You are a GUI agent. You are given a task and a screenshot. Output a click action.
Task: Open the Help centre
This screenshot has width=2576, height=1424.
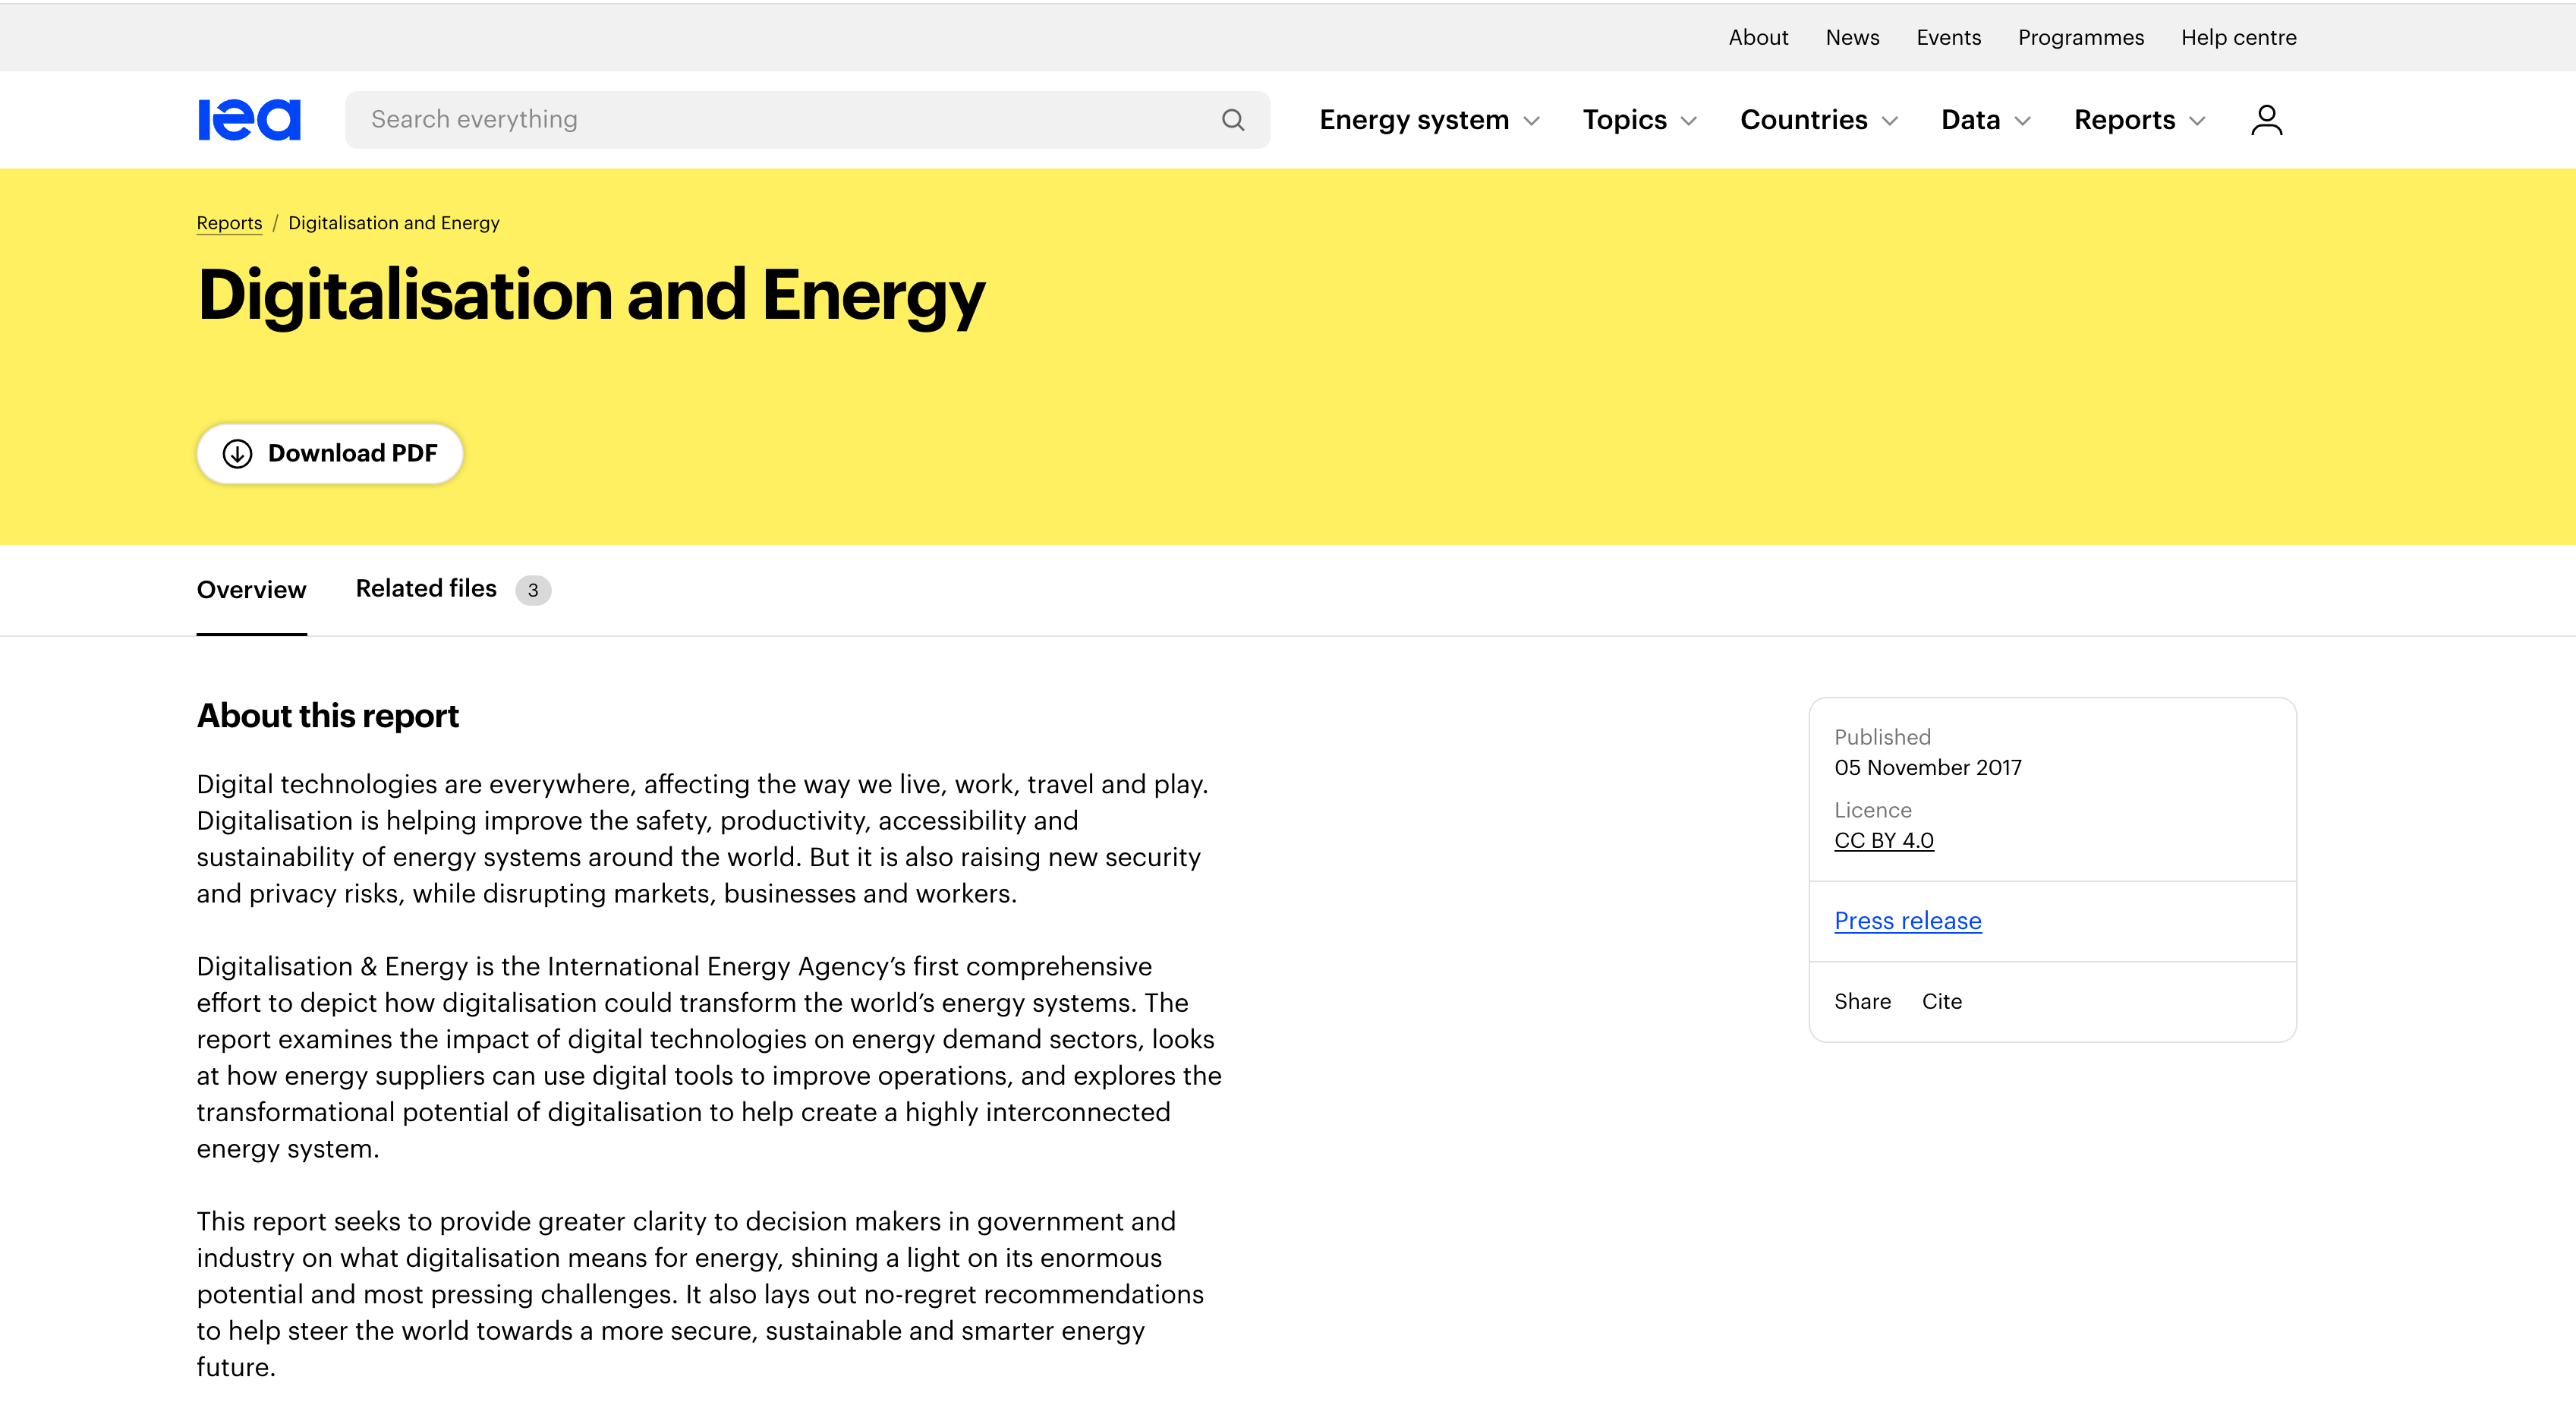pyautogui.click(x=2238, y=37)
